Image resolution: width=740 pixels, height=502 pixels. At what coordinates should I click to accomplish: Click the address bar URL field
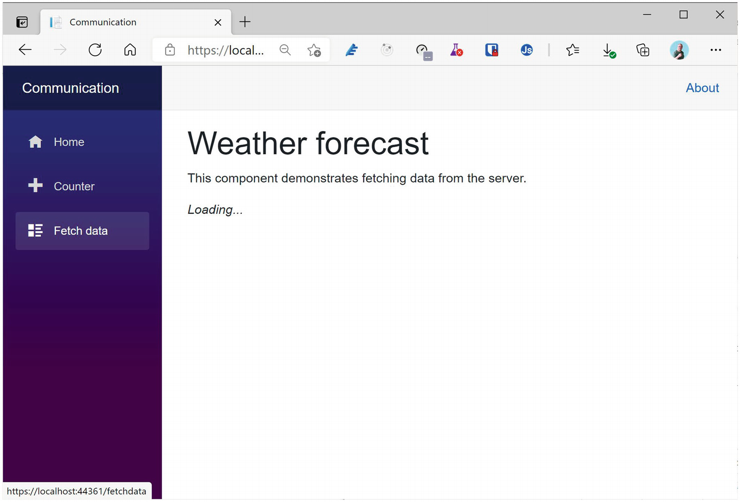click(x=225, y=50)
